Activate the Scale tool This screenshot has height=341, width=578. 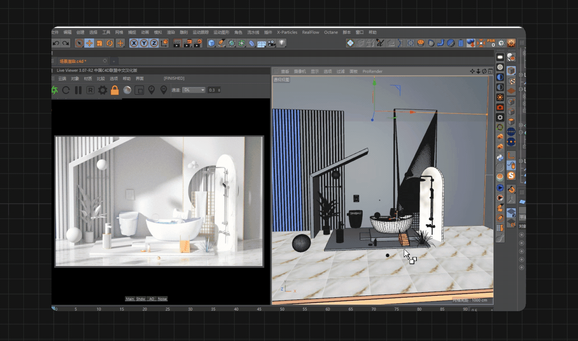point(99,43)
